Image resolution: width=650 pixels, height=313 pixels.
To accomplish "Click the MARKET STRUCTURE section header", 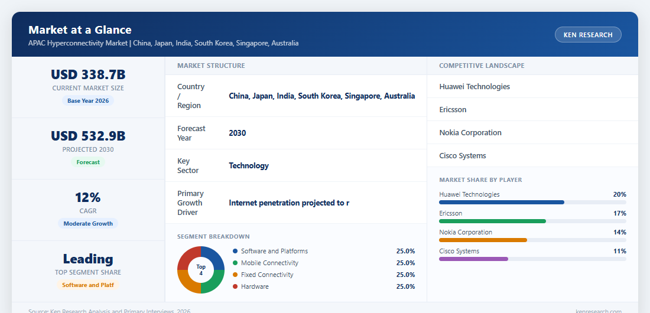I will 211,66.
